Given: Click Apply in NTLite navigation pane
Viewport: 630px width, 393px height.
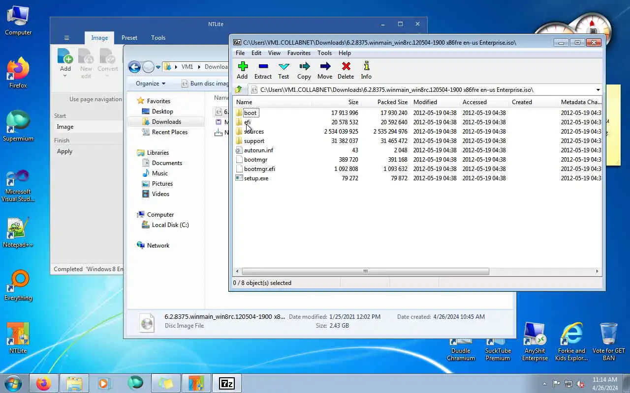Looking at the screenshot, I should [x=64, y=151].
